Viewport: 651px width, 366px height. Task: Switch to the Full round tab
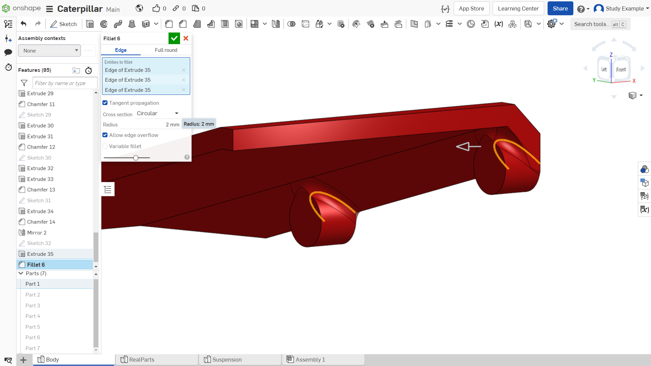[166, 50]
